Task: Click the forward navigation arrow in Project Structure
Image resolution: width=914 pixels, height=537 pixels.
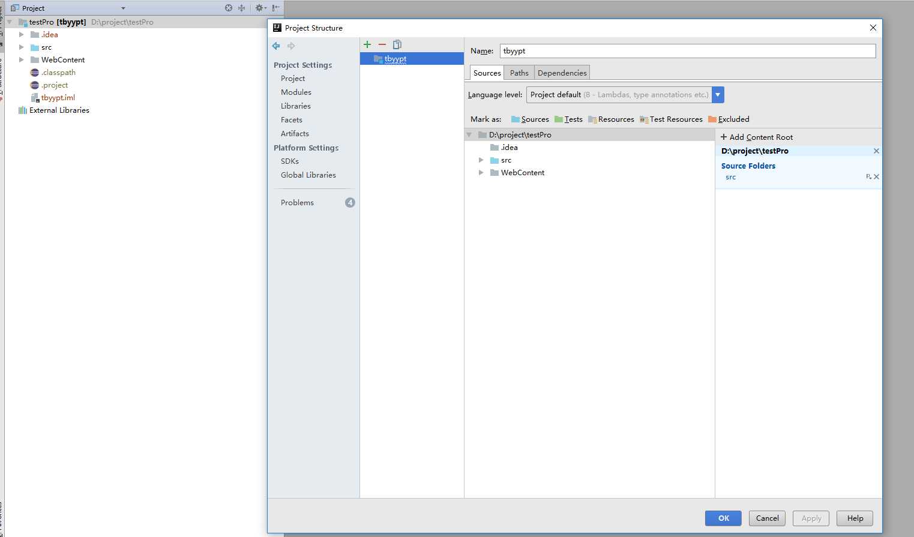Action: (x=291, y=46)
